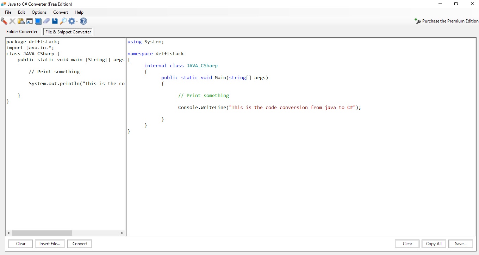Screen dimensions: 479x255
Task: Click the clipboard paste icon in toolbar
Action: 21,21
